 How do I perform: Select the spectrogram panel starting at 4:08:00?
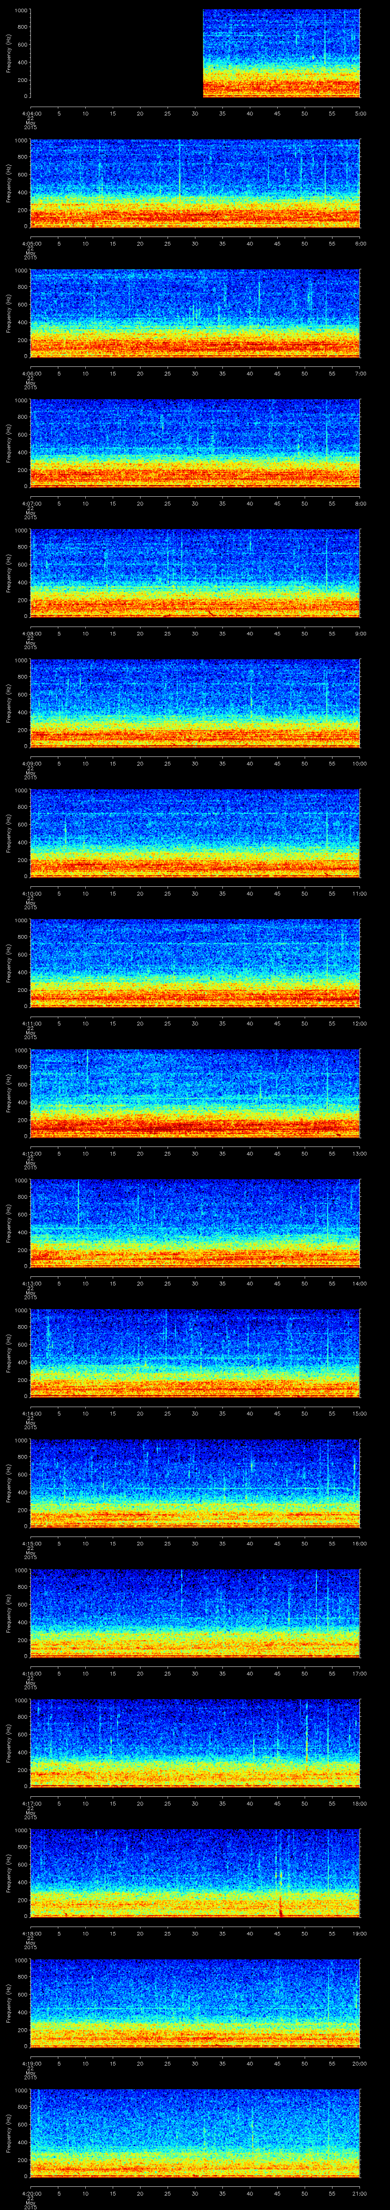coord(195,573)
